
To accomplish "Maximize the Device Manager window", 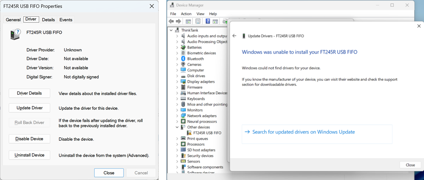I will pos(392,5).
